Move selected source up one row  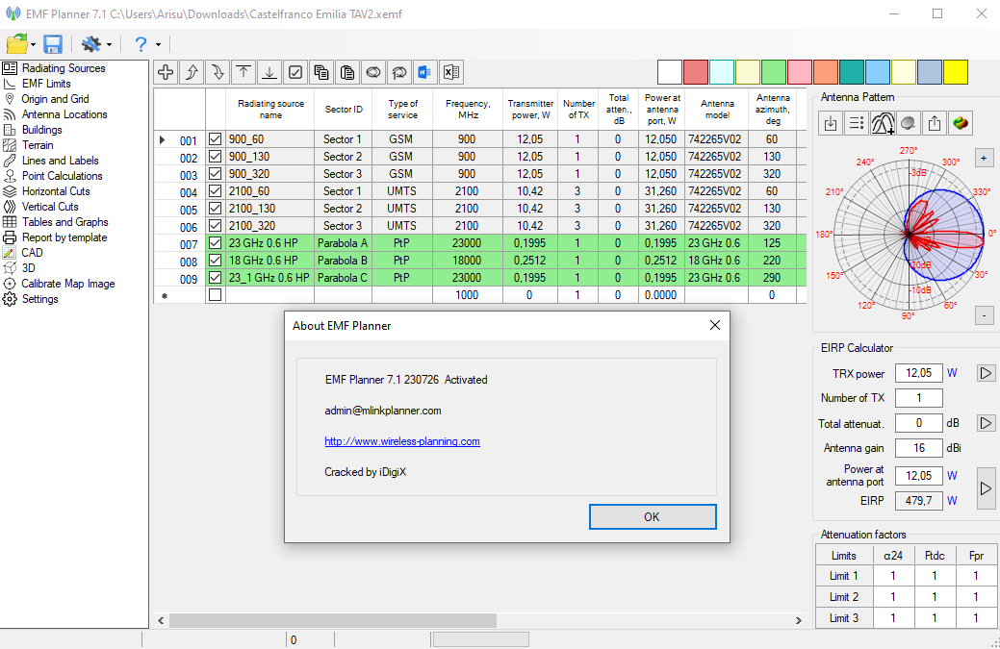(x=192, y=73)
